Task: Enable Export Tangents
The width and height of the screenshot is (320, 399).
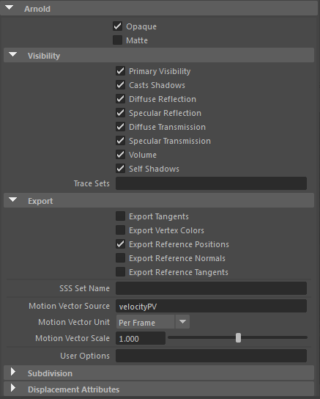Action: [120, 216]
